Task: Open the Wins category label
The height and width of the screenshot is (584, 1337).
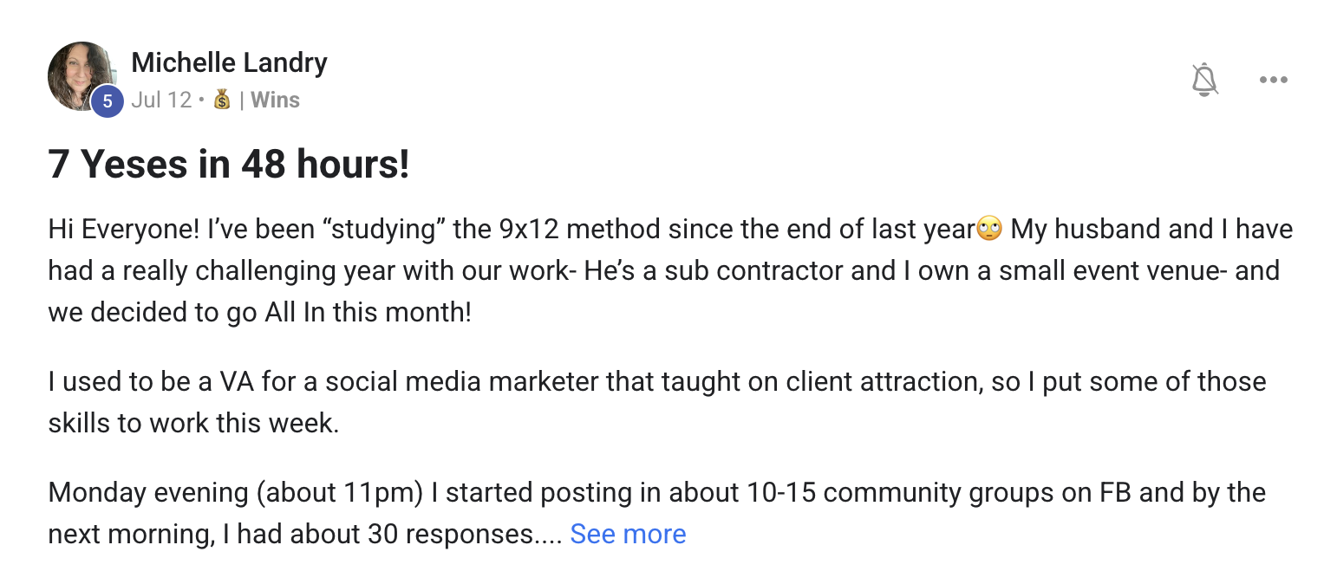Action: (x=275, y=100)
